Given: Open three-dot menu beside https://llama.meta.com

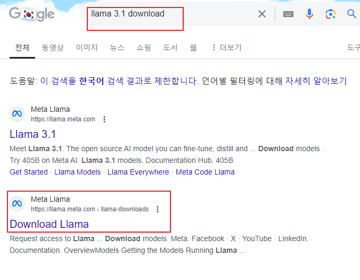Looking at the screenshot, I should click(x=104, y=119).
